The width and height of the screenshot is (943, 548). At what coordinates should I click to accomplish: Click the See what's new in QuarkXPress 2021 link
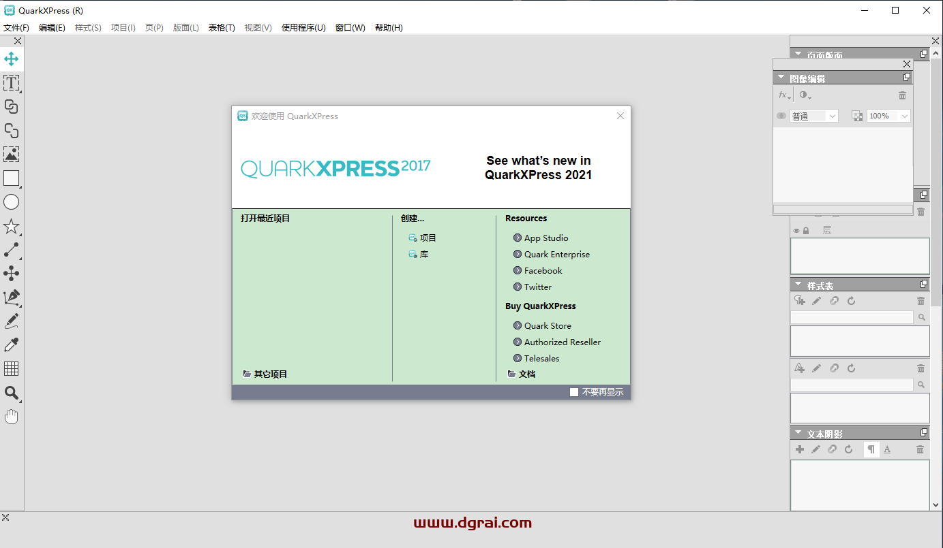pyautogui.click(x=538, y=167)
